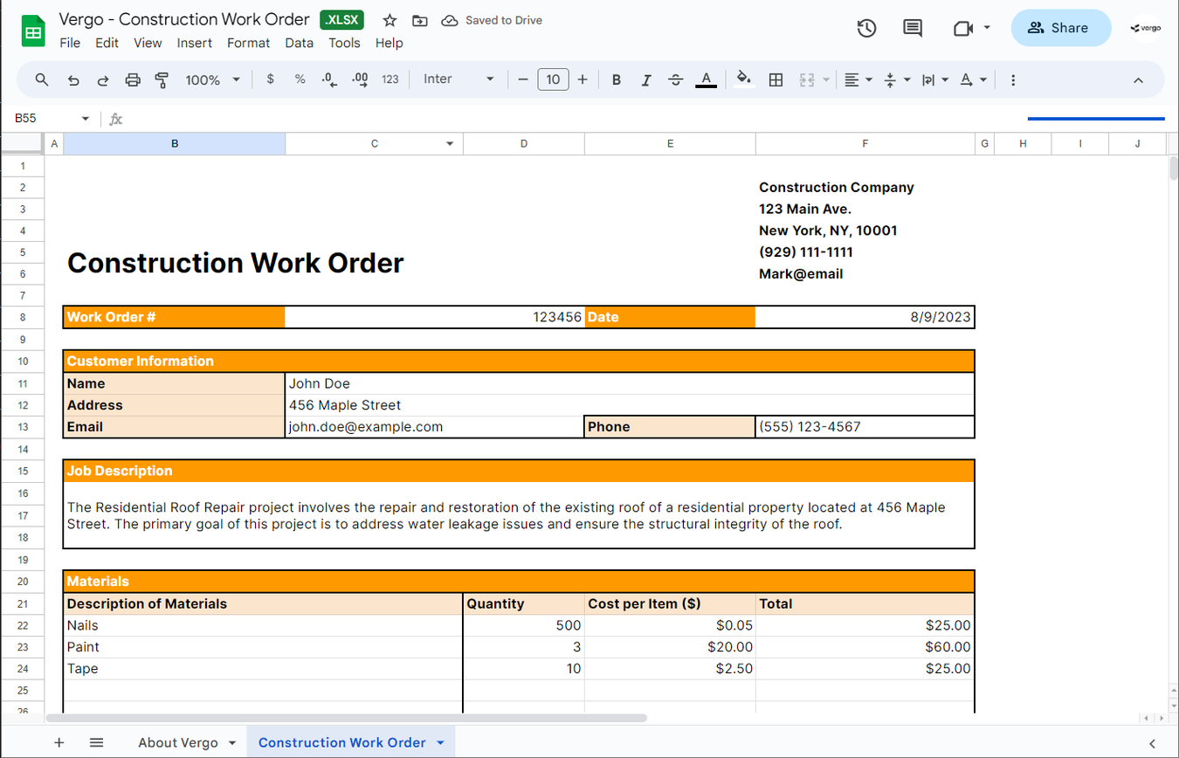Switch to the About Vergo sheet
1179x758 pixels.
tap(179, 741)
